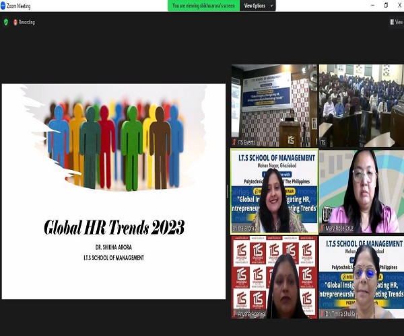Click the green encryption shield icon
This screenshot has height=336, width=404.
click(6, 22)
